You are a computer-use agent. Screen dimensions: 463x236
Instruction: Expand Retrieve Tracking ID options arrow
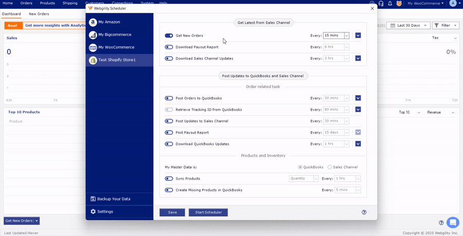coord(358,110)
